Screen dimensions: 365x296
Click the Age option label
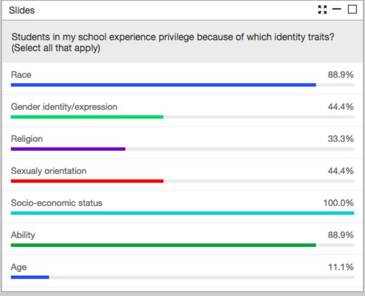(19, 267)
